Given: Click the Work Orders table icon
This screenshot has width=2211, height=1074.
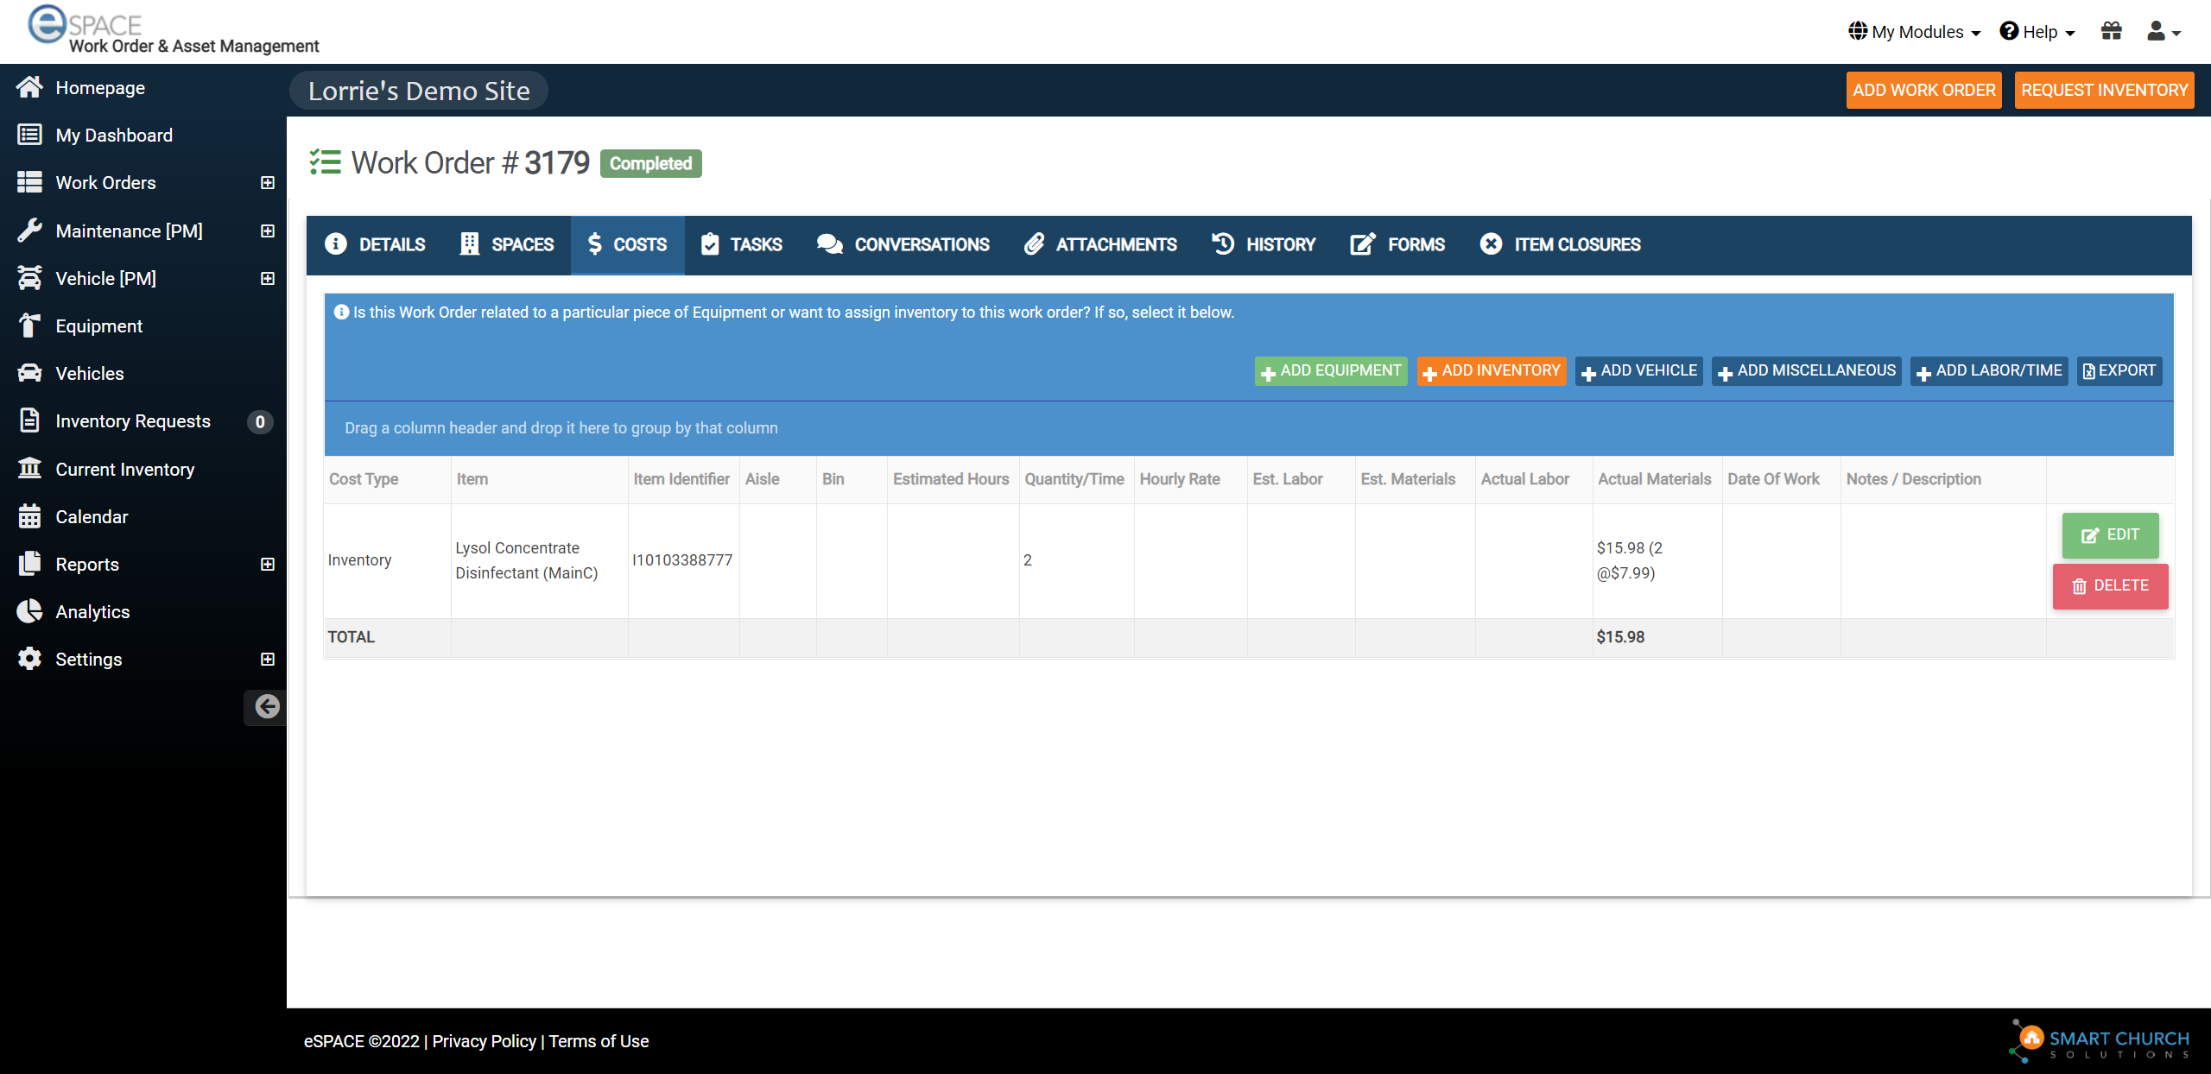Looking at the screenshot, I should (29, 182).
